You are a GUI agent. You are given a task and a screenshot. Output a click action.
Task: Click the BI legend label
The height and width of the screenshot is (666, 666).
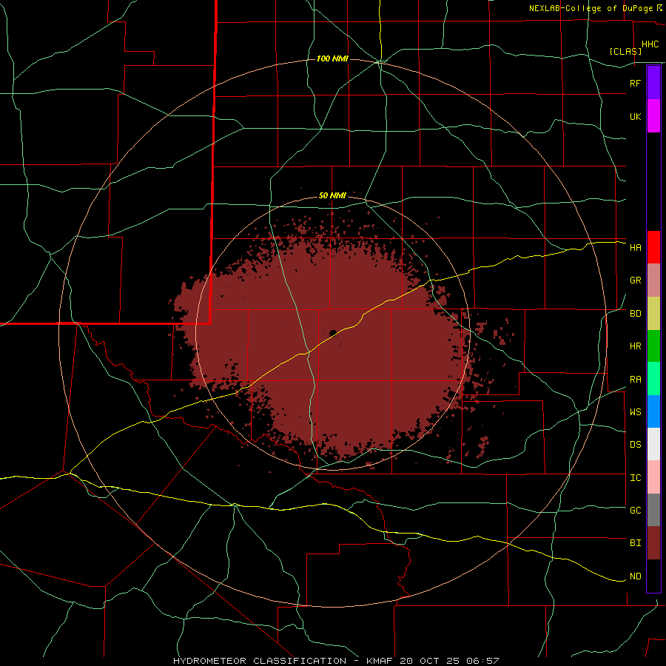click(x=635, y=543)
